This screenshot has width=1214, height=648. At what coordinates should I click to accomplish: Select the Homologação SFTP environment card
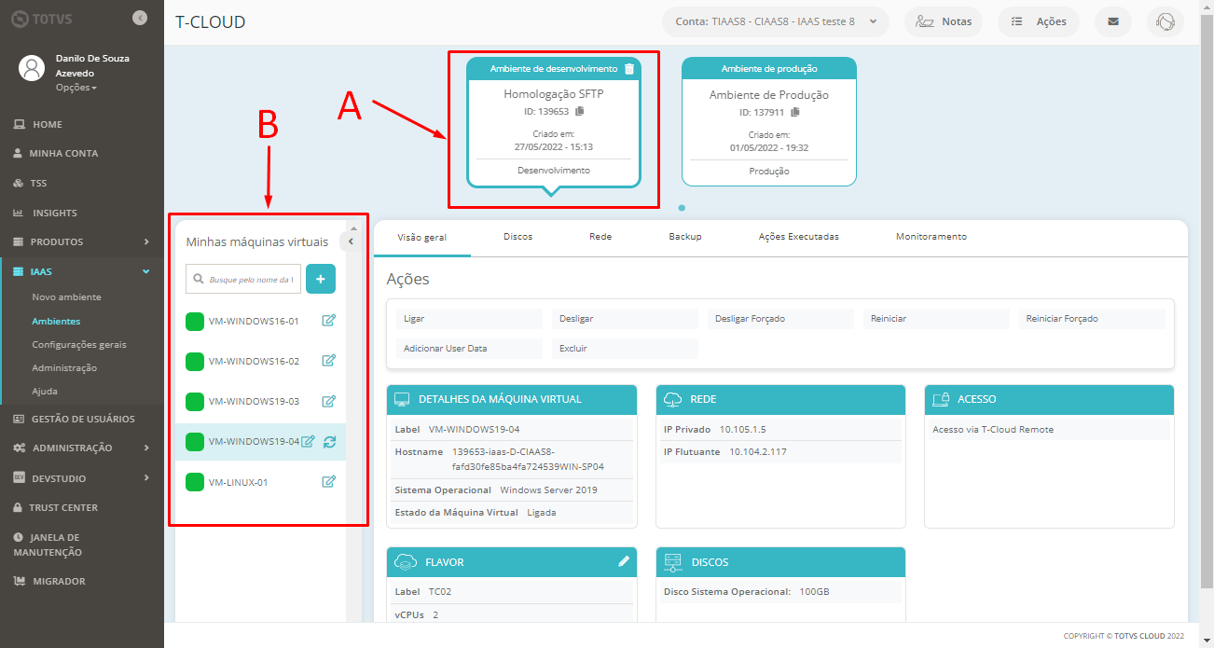(554, 121)
